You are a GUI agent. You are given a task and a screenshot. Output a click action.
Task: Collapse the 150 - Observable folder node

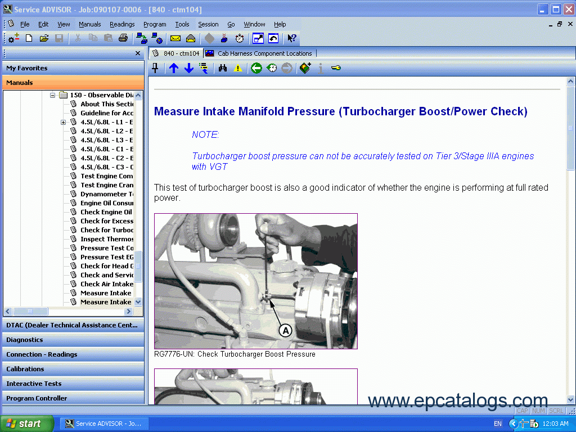click(53, 95)
